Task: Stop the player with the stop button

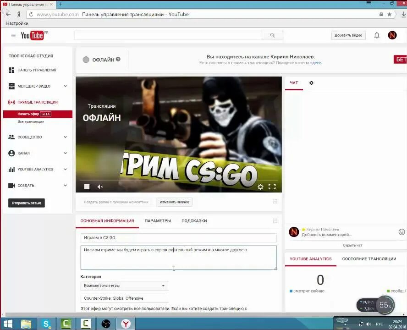Action: [x=87, y=187]
